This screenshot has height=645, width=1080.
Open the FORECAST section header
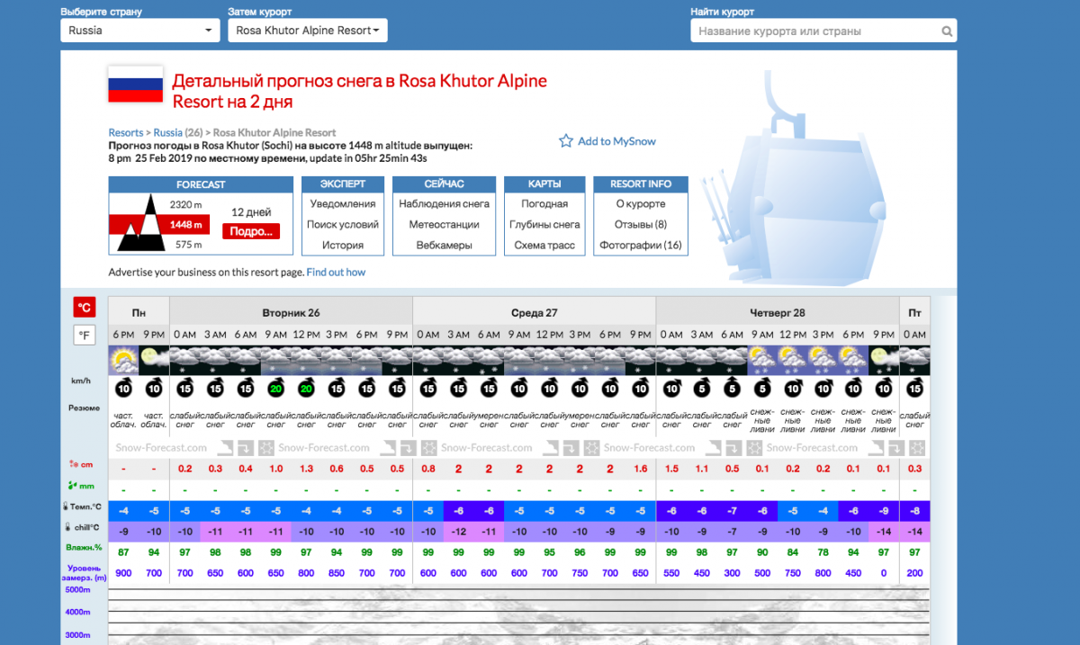pos(201,184)
